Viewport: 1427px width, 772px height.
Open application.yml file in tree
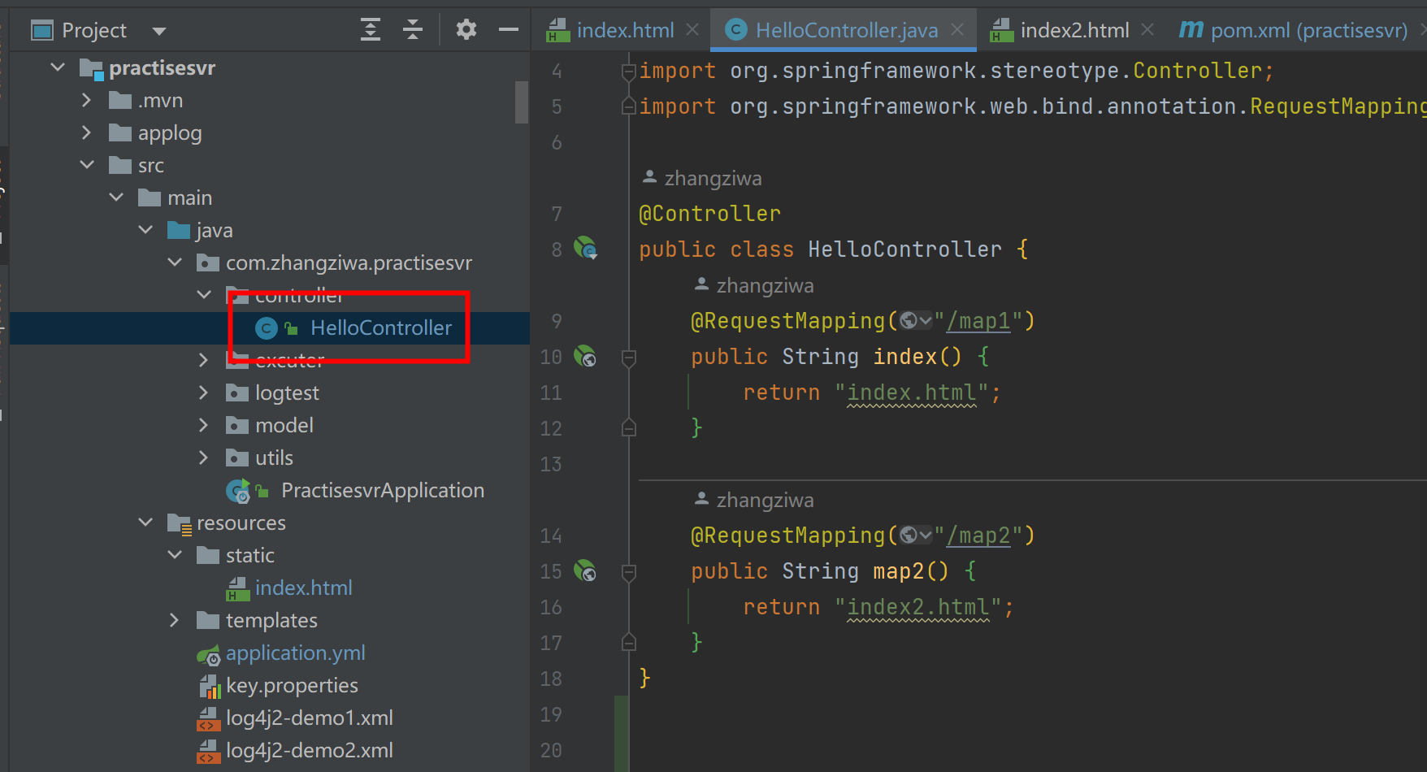[x=295, y=653]
